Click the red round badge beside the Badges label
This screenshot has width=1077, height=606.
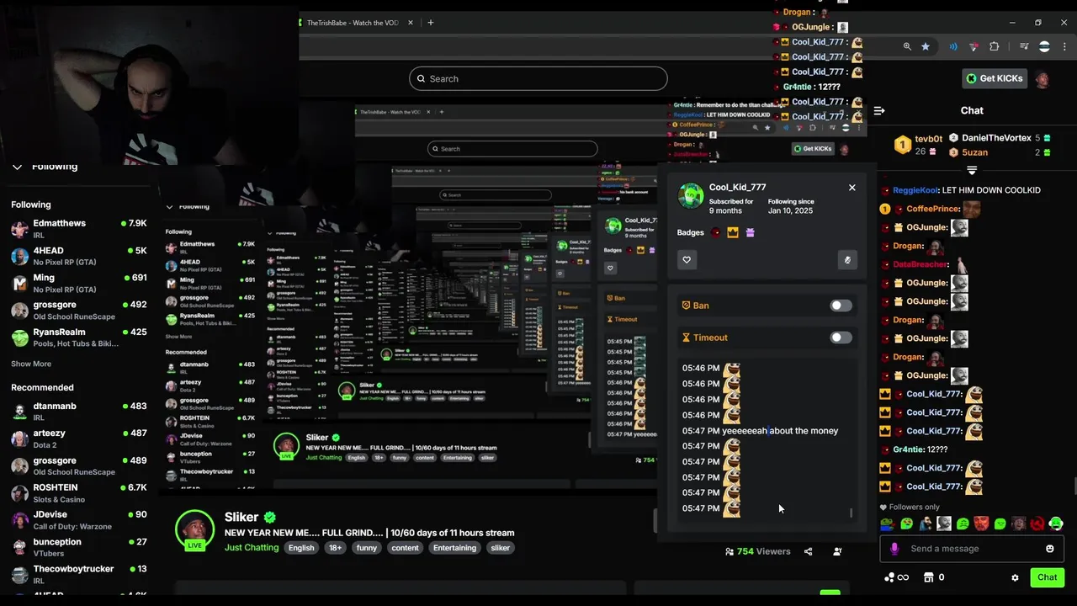point(716,233)
